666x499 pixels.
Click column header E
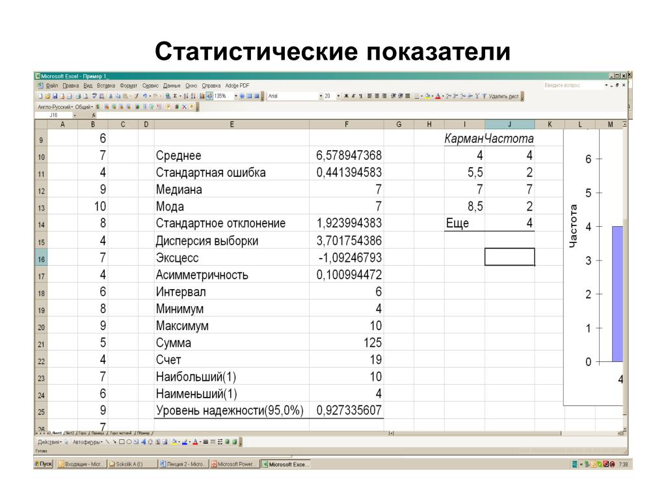pos(232,124)
